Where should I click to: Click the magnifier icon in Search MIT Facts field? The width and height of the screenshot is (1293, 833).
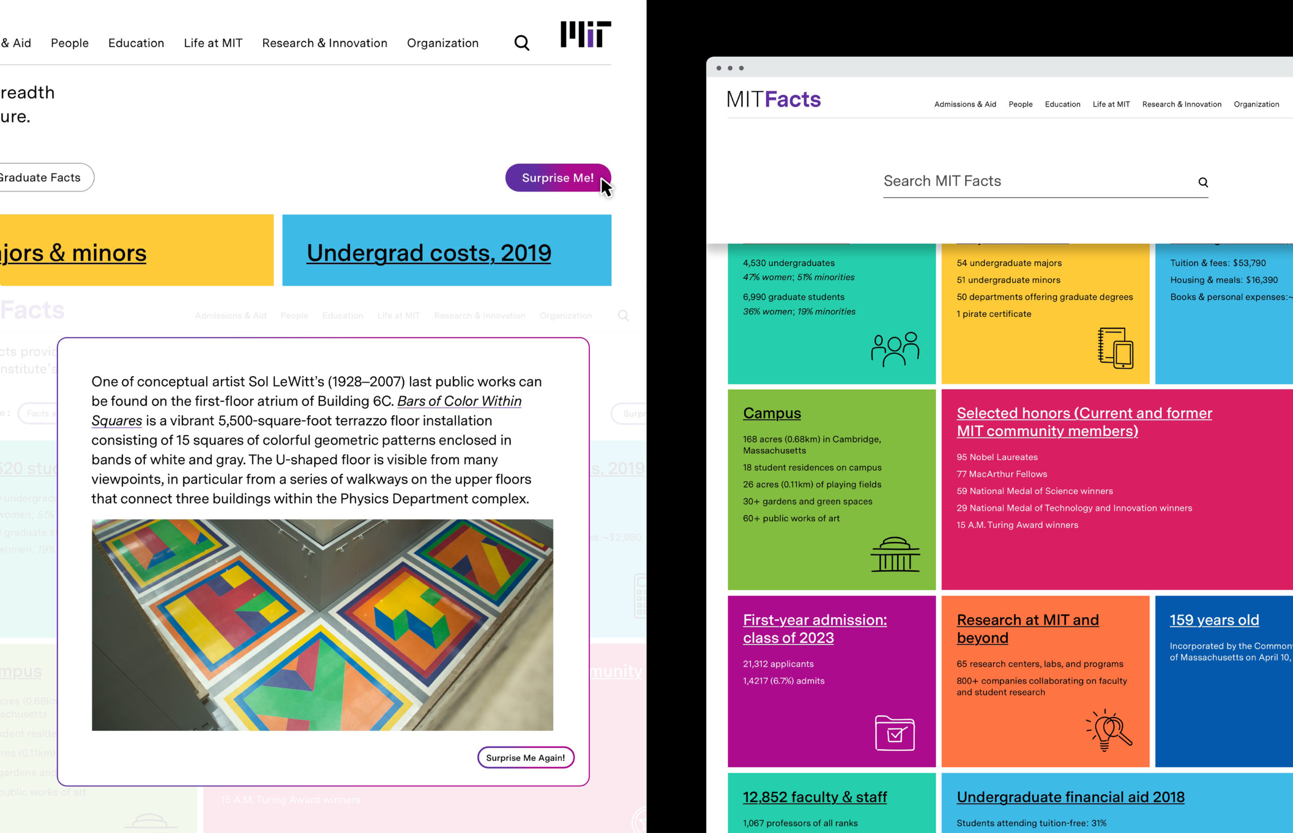(x=1203, y=182)
